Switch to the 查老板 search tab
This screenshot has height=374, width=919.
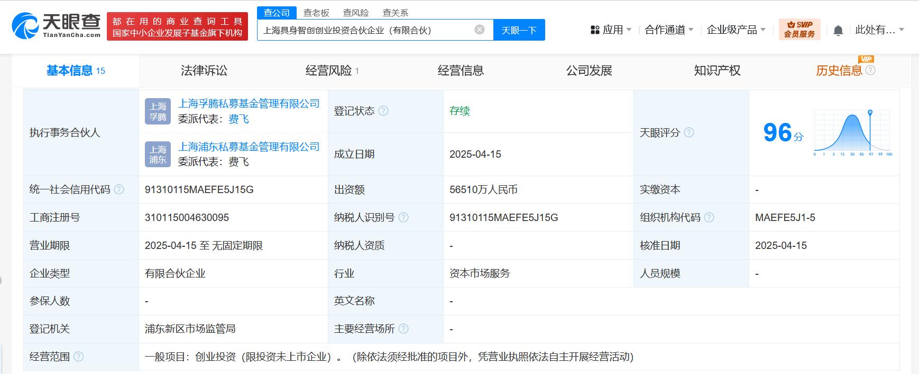pyautogui.click(x=316, y=13)
